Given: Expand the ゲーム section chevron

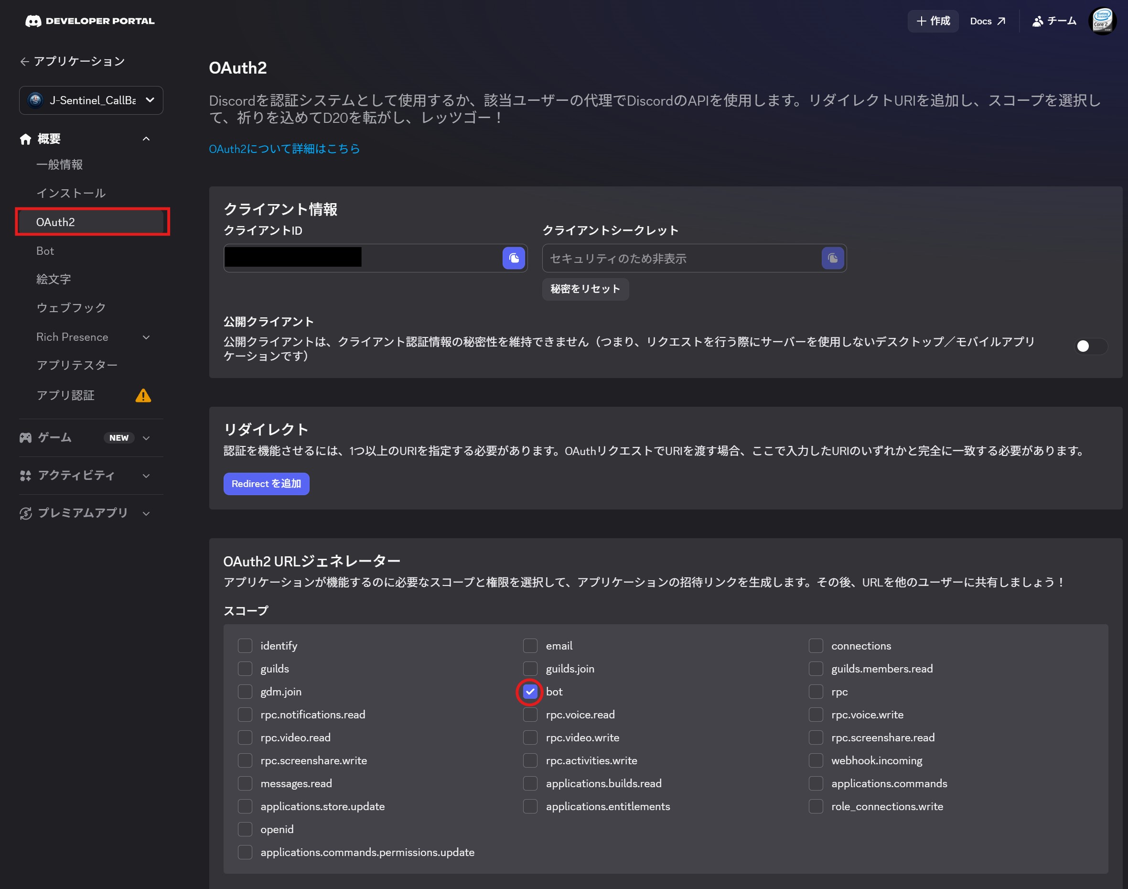Looking at the screenshot, I should click(146, 438).
